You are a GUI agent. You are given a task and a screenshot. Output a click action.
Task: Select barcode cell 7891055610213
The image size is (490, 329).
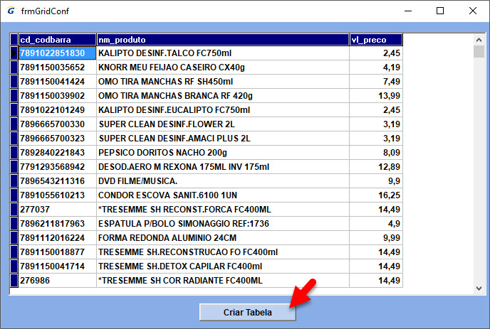click(57, 195)
